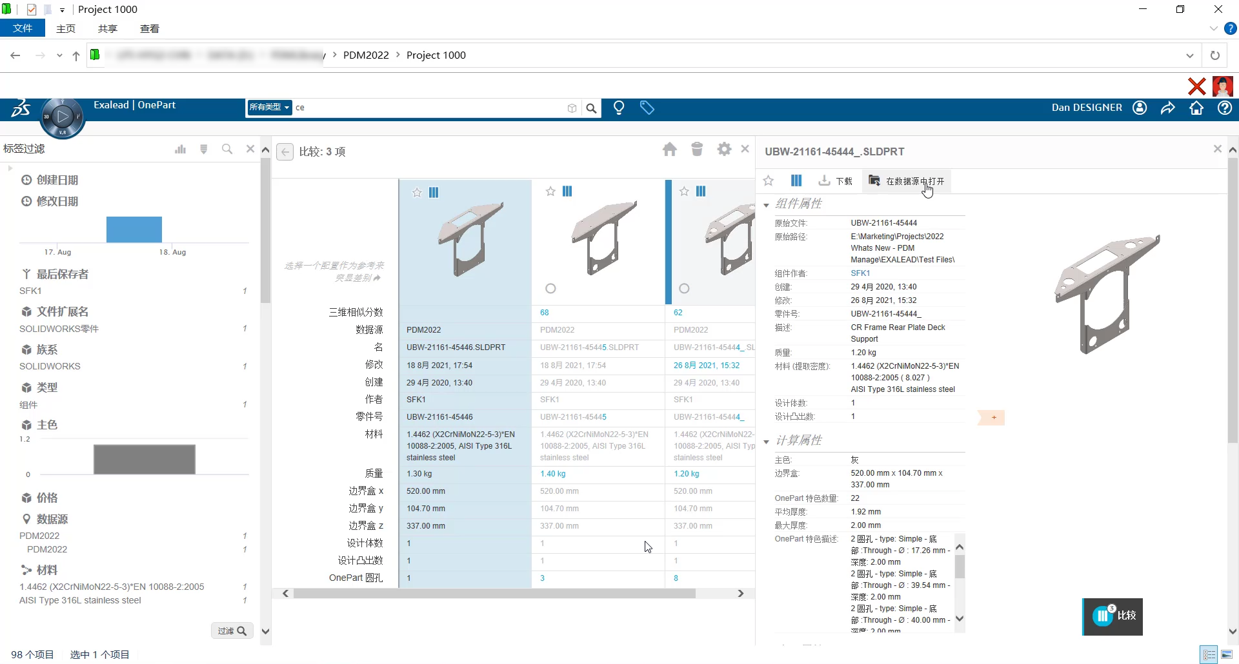Expand the address bar history dropdown

coord(1190,55)
